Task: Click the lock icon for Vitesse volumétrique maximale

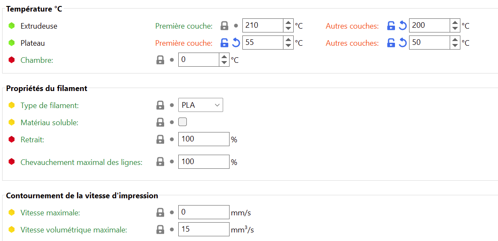Action: (160, 230)
